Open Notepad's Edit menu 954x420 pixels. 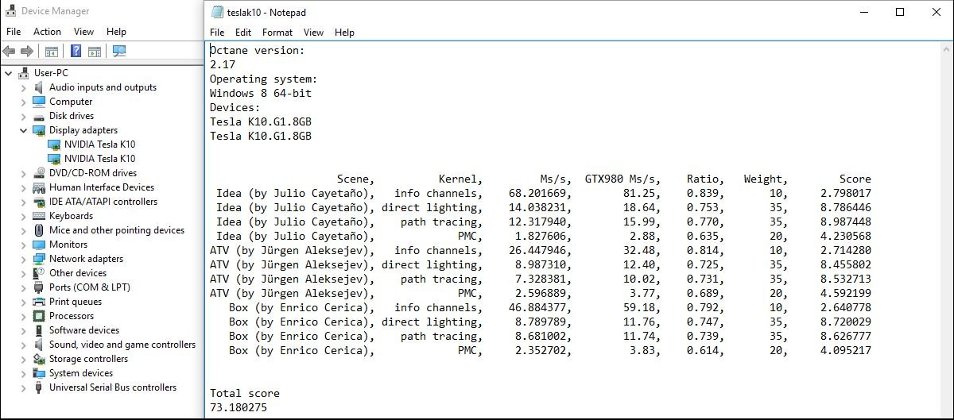tap(243, 33)
